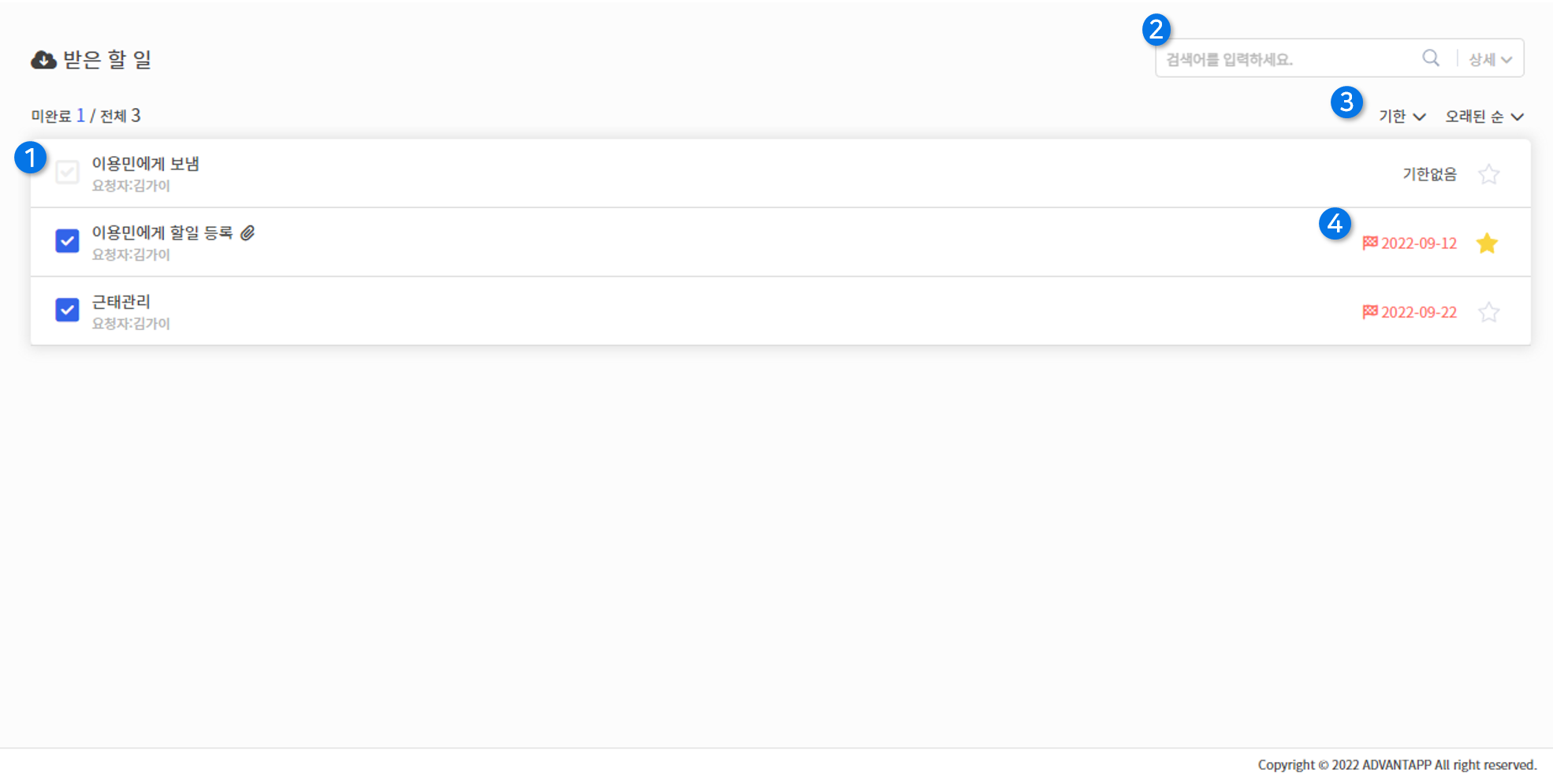Click the 기한없음 due label
1553x777 pixels.
coord(1429,174)
